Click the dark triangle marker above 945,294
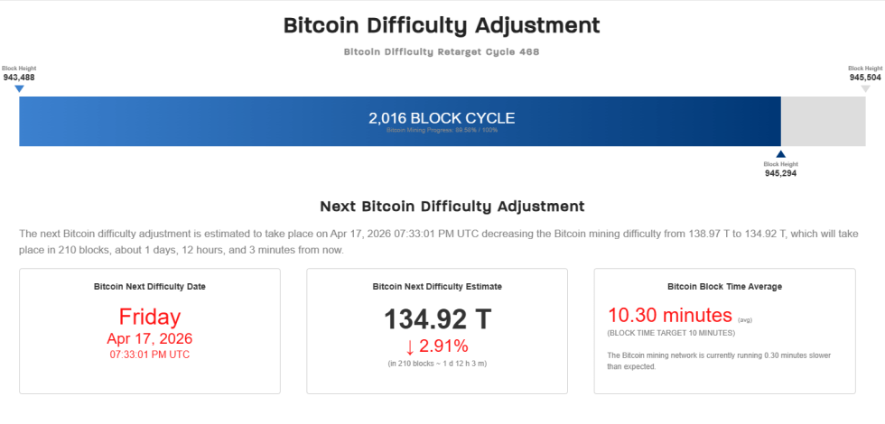 click(x=780, y=154)
